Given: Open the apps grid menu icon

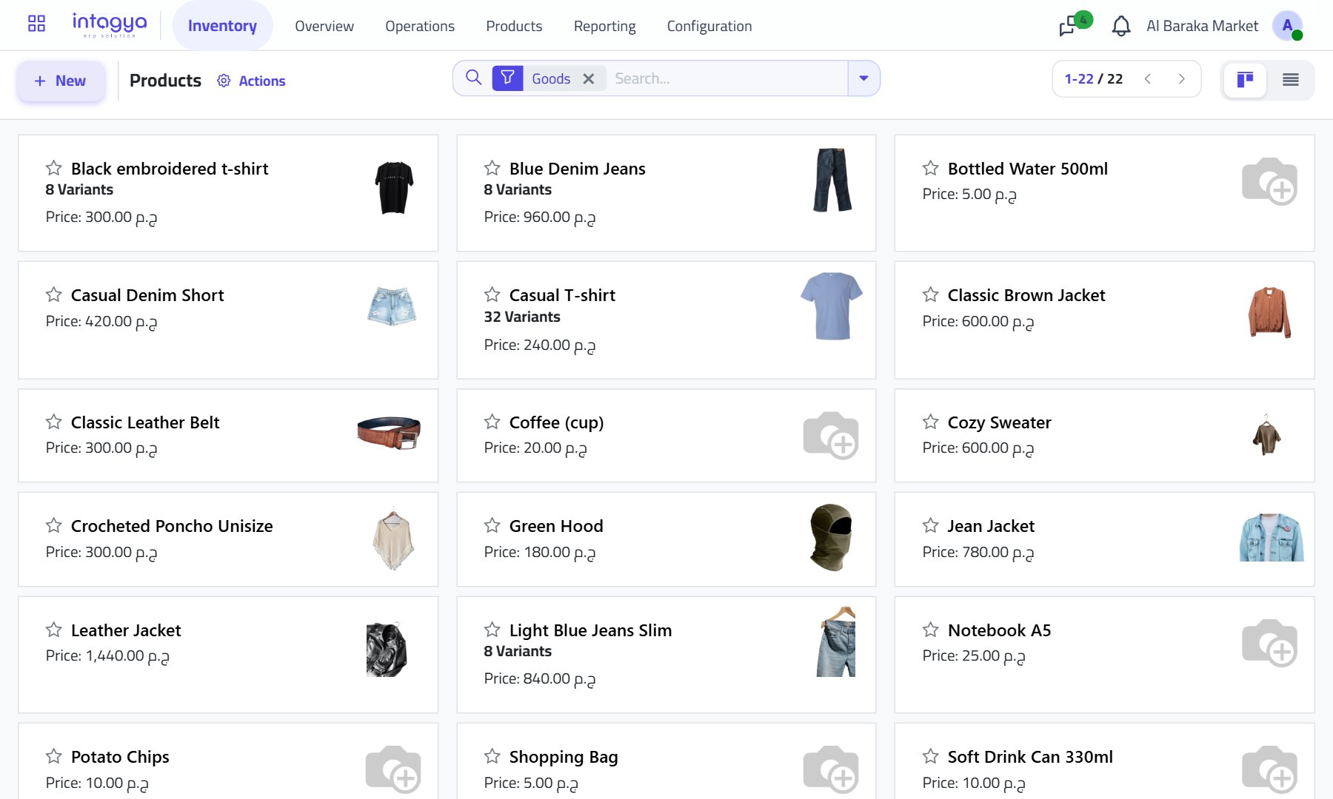Looking at the screenshot, I should (36, 24).
